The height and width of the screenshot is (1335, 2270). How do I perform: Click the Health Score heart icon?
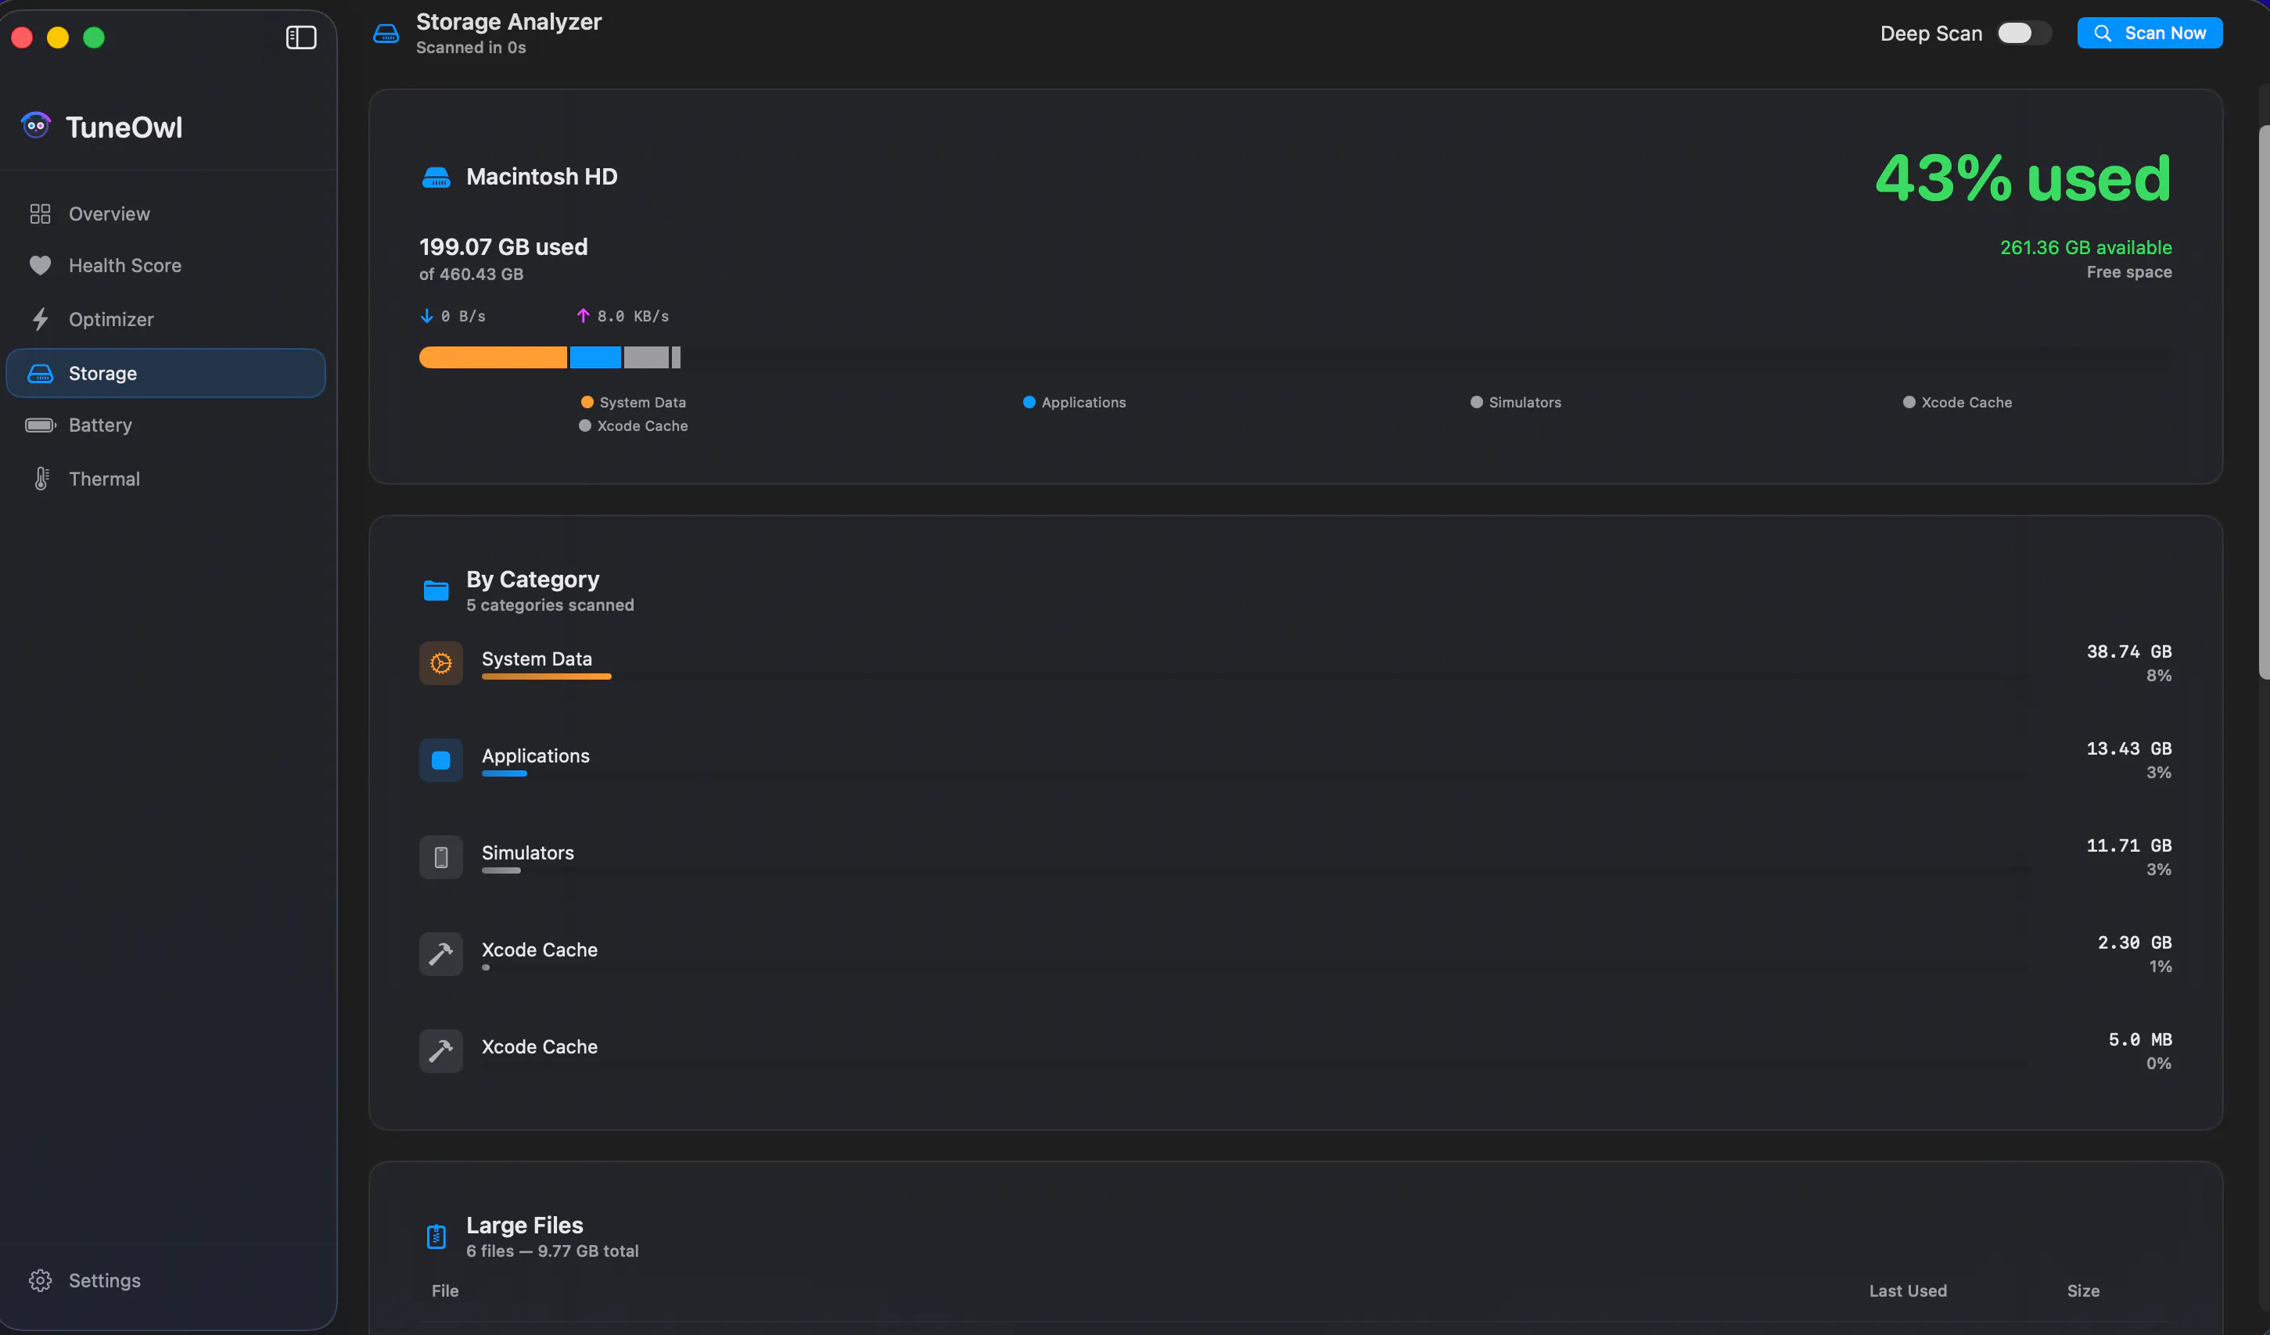point(40,266)
